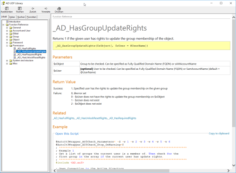Click the Open this Script link

[67, 134]
